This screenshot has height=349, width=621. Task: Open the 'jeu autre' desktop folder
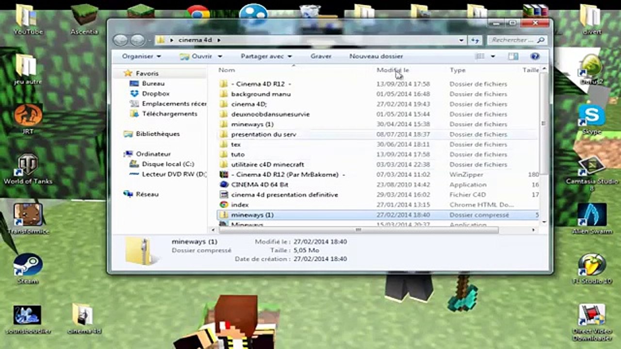(27, 69)
